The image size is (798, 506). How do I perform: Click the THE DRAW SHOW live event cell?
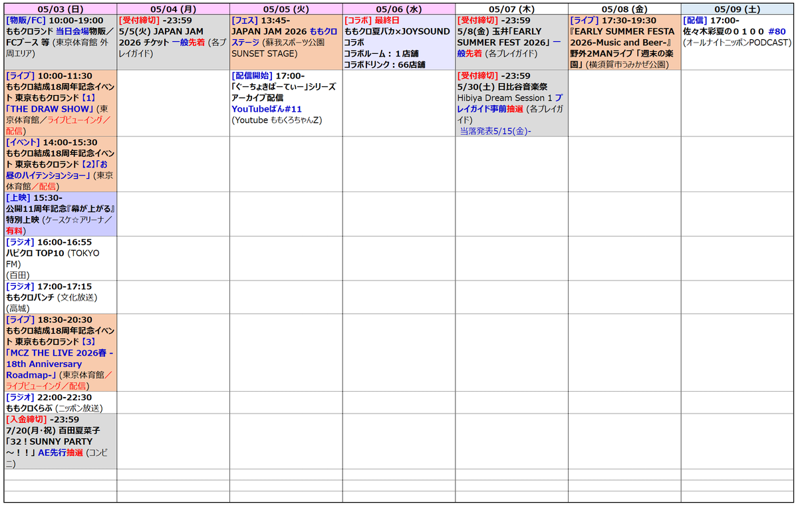(61, 103)
